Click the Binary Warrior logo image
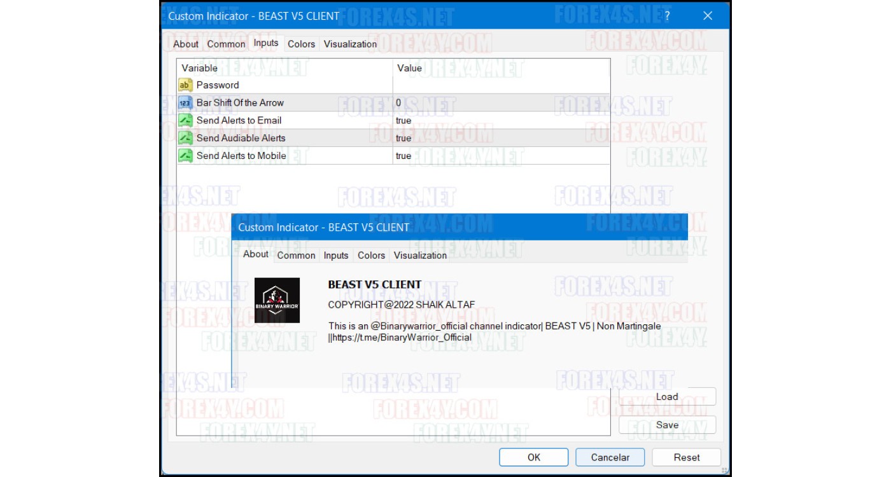Screen dimensions: 891x477 277,300
